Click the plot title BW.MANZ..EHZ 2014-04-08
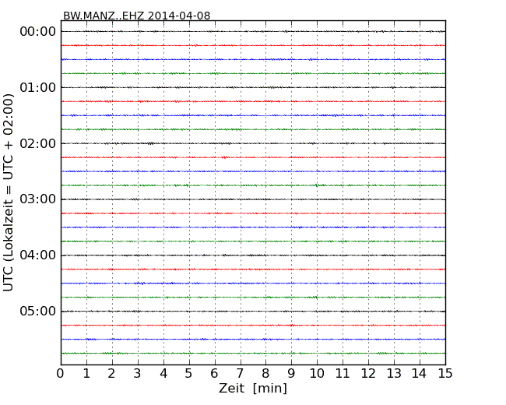 tap(136, 16)
